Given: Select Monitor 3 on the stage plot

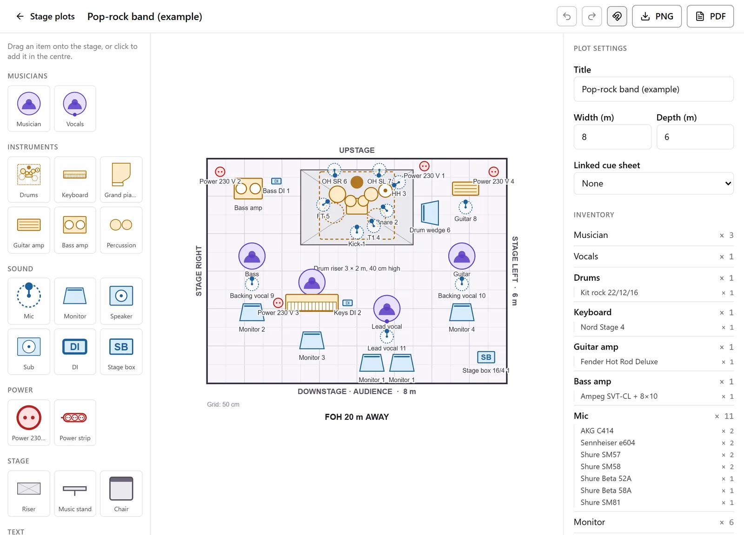Looking at the screenshot, I should pos(312,340).
